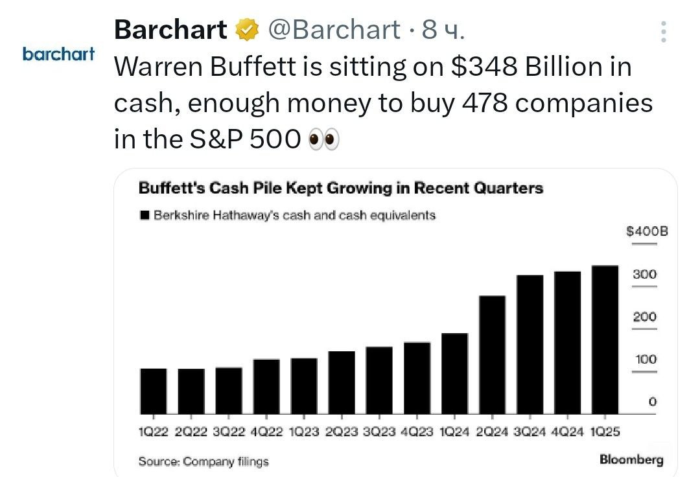This screenshot has width=700, height=477.
Task: Click the 3Q24 bar in chart
Action: pyautogui.click(x=530, y=345)
